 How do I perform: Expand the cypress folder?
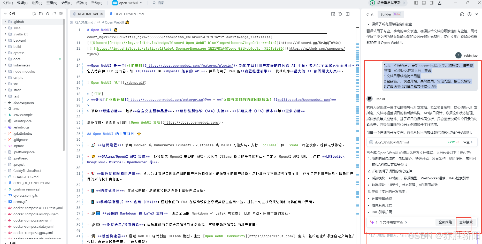[x=5, y=53]
